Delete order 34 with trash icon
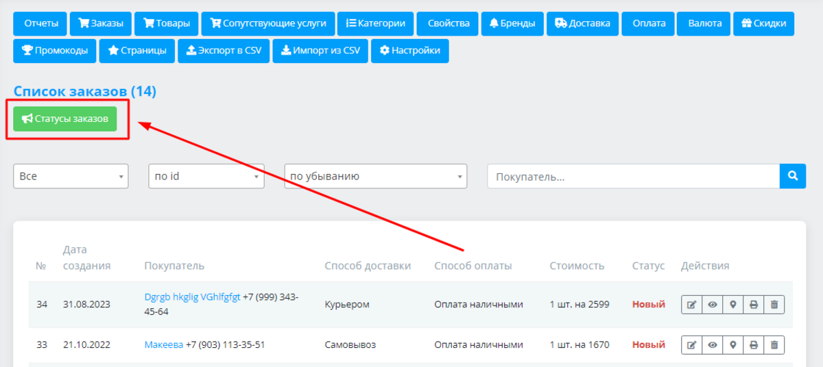Screen dimensions: 823x367 pyautogui.click(x=774, y=305)
